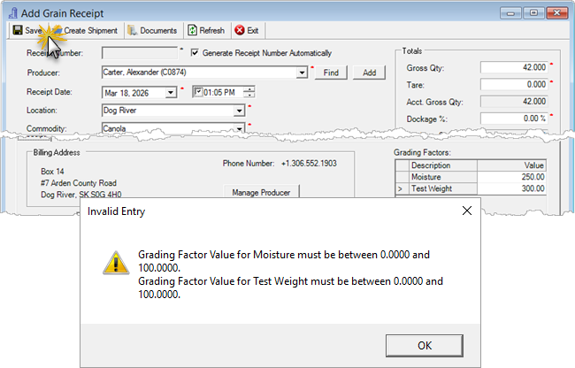This screenshot has width=575, height=368.
Task: Click the Value column header
Action: (x=511, y=165)
